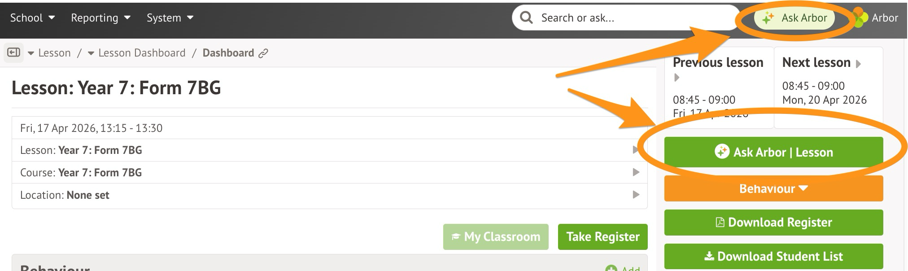The image size is (908, 271).
Task: Open the School menu
Action: pos(32,18)
